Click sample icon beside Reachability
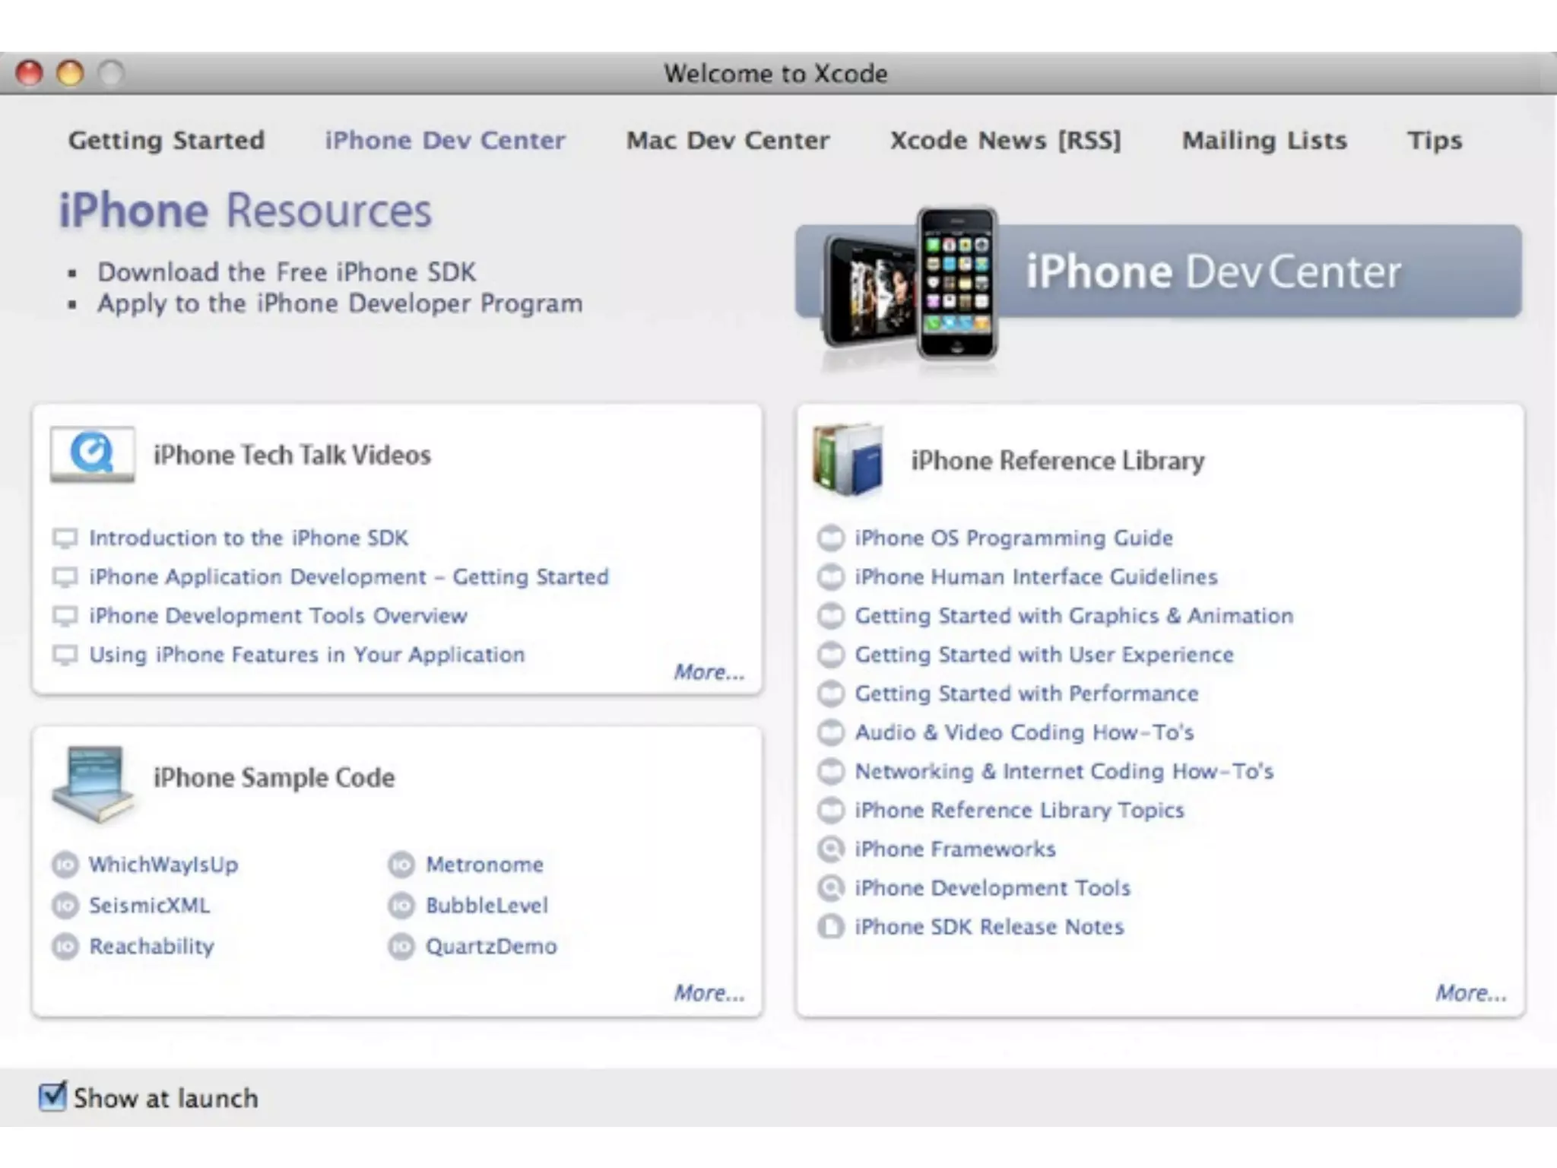This screenshot has height=1168, width=1557. 65,947
